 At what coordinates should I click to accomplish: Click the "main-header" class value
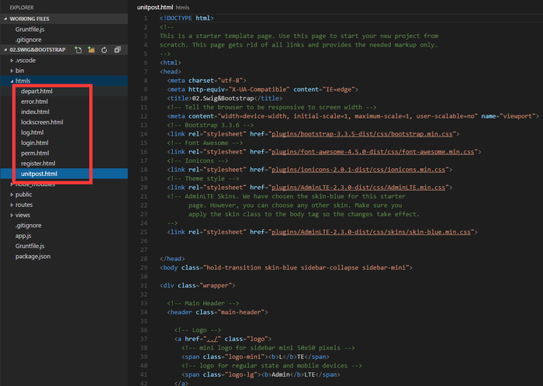pos(241,312)
